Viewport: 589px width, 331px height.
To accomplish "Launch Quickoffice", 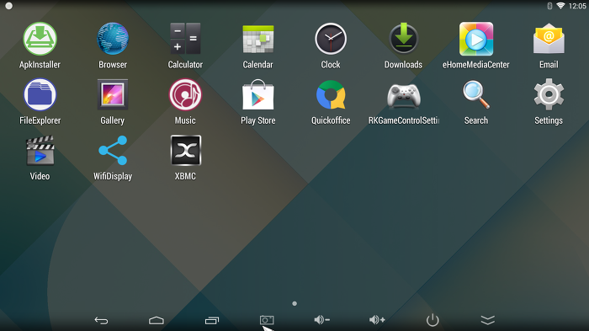I will (331, 95).
